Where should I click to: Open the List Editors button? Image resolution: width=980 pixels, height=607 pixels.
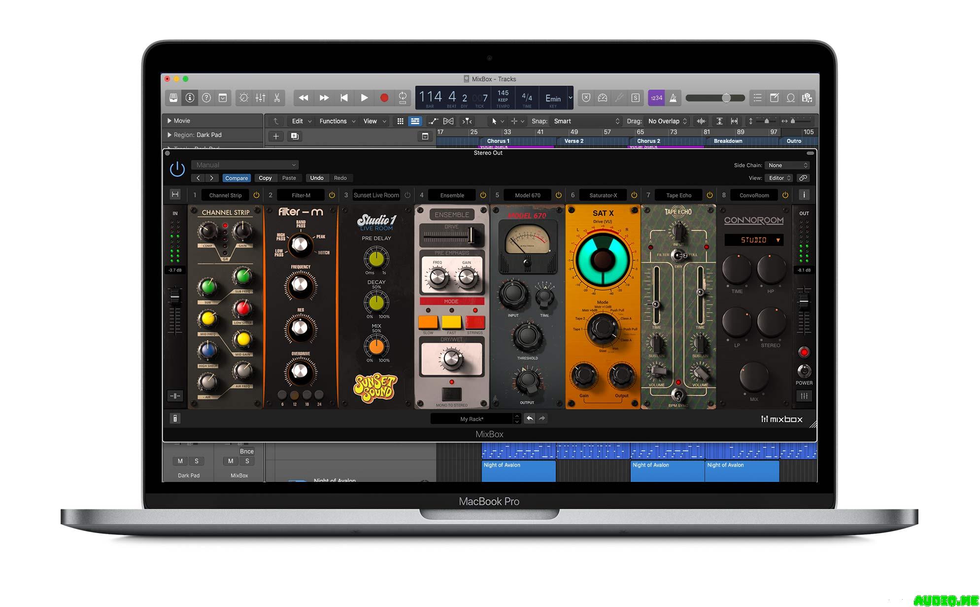click(757, 98)
